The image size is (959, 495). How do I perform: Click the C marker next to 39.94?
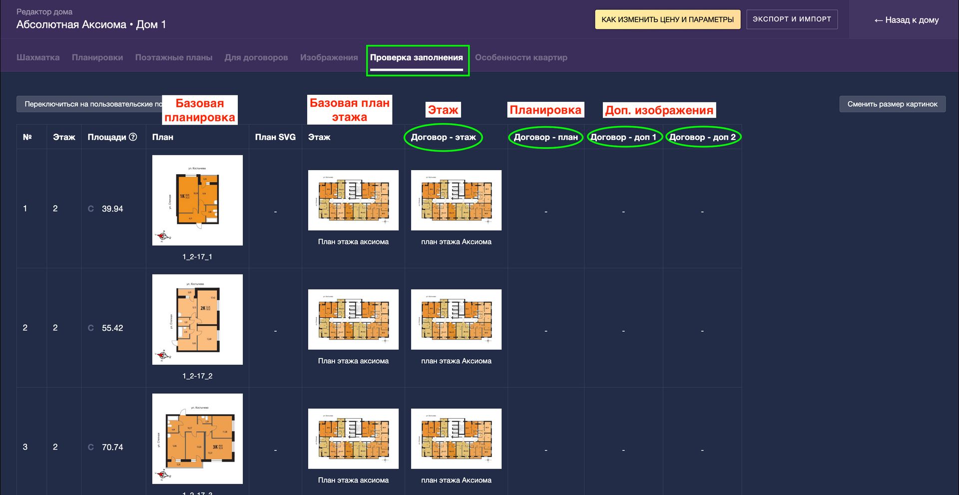click(91, 209)
